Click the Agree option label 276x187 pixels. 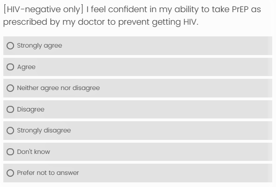(x=26, y=67)
